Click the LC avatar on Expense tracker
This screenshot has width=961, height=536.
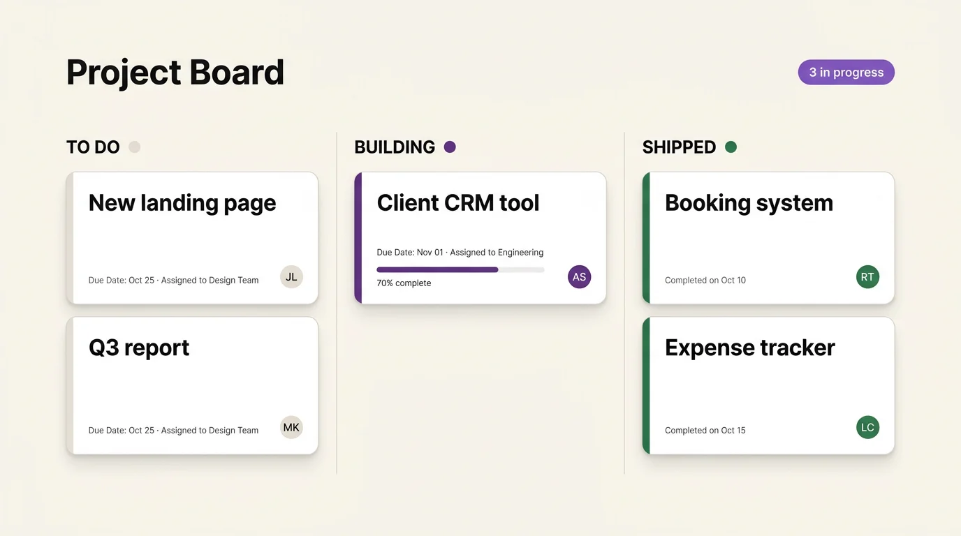tap(867, 427)
